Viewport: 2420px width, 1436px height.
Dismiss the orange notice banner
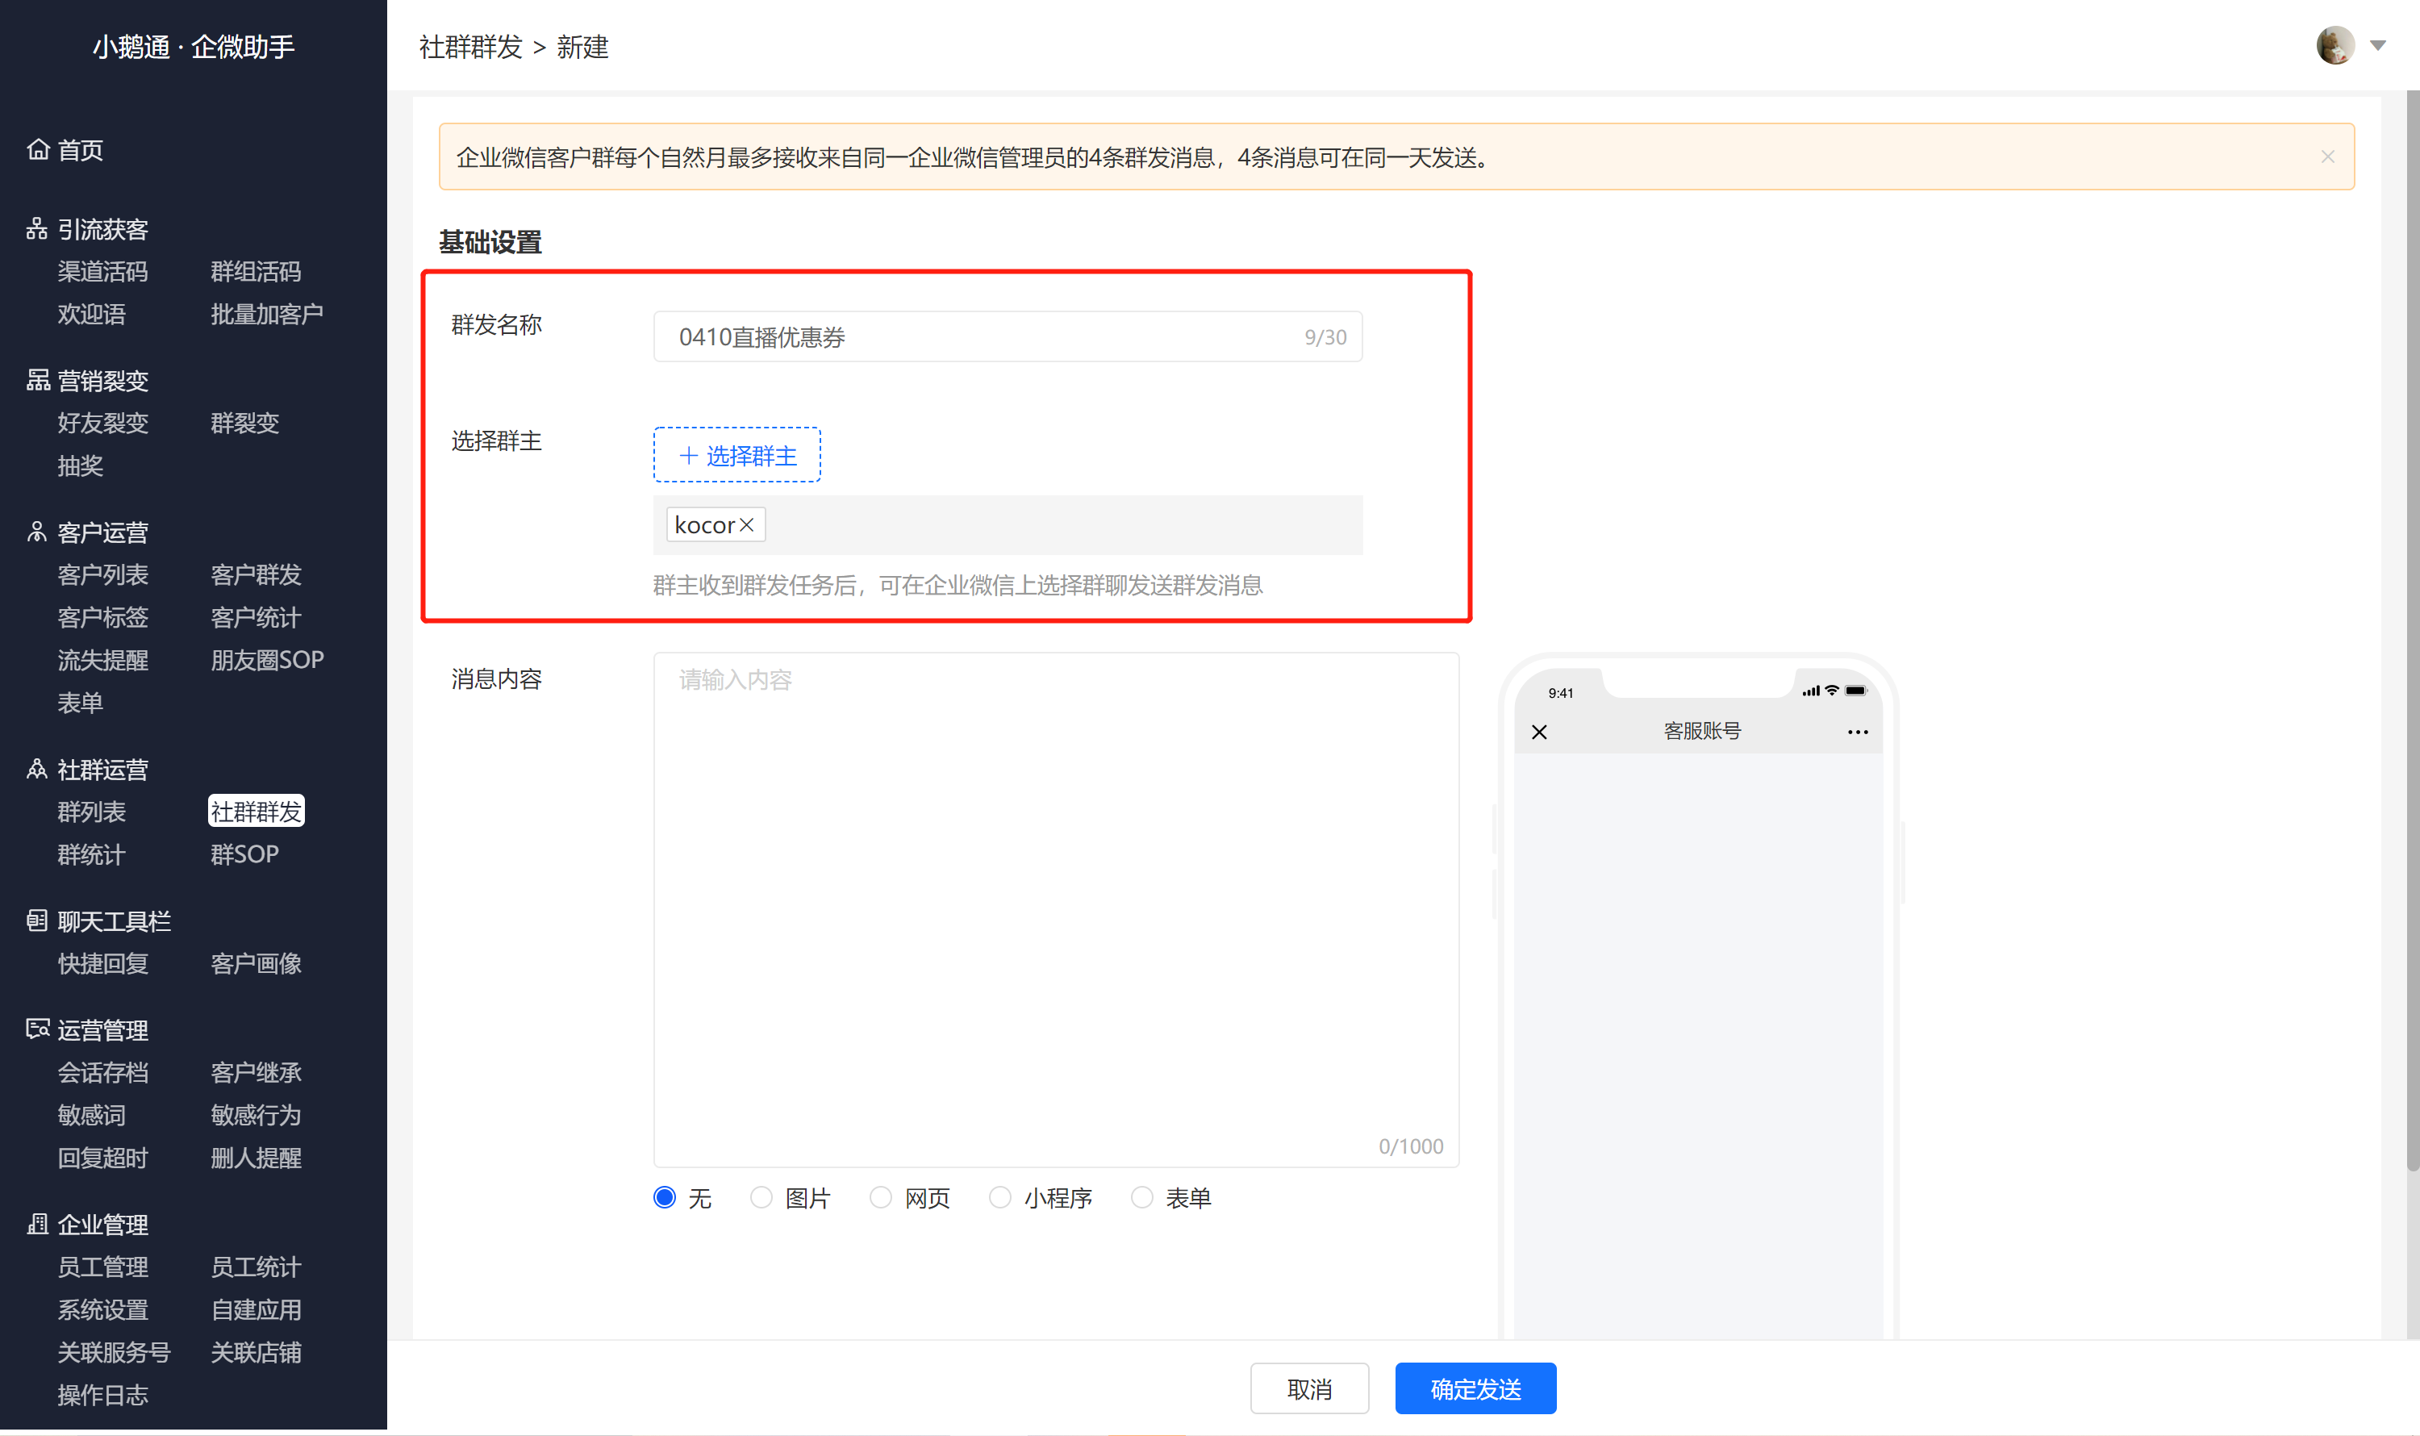2327,157
